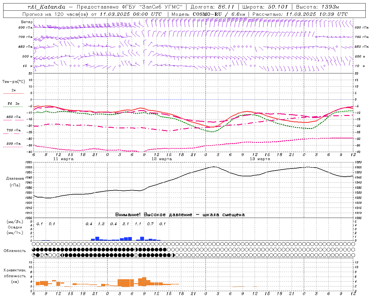
Task: Click the Рассчитано: 11.03.2025 10:39 UTC text
Action: (x=300, y=14)
